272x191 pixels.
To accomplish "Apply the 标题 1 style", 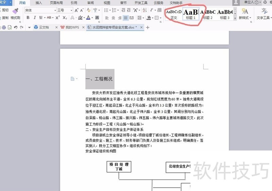I will tap(191, 14).
